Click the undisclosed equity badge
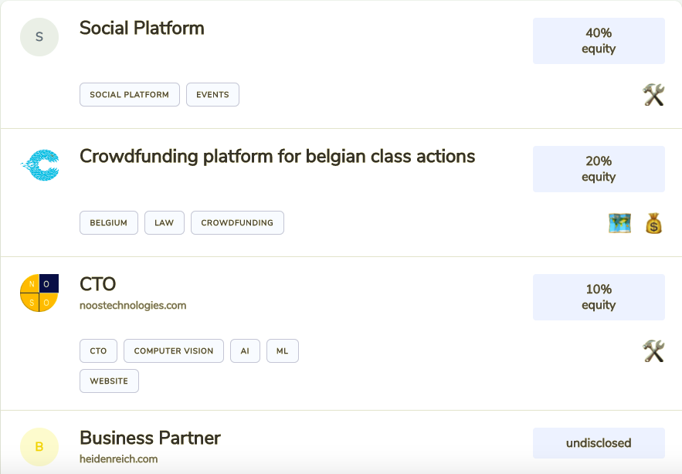 [599, 443]
